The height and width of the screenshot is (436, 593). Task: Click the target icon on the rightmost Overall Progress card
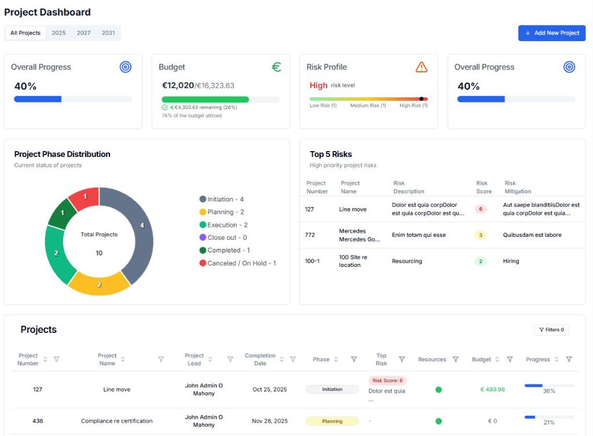tap(569, 67)
